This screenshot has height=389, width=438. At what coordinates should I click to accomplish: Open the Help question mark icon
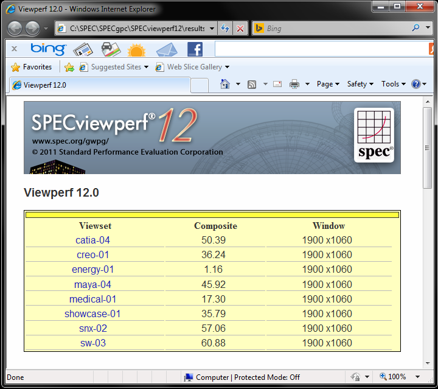coord(416,84)
